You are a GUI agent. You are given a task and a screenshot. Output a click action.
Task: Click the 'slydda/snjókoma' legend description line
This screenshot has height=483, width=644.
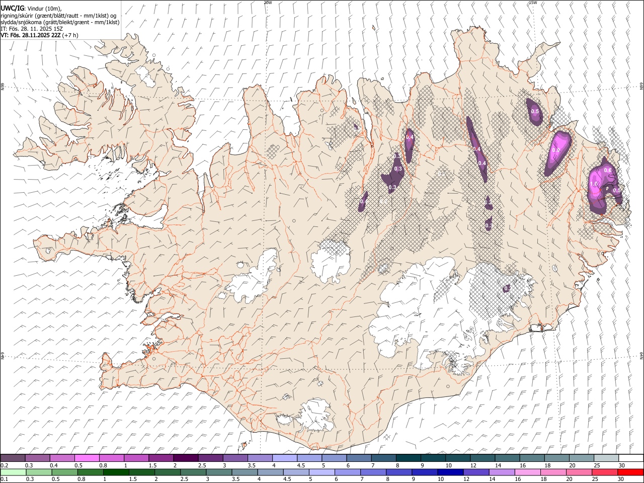60,22
